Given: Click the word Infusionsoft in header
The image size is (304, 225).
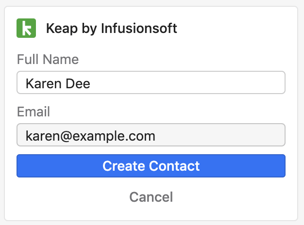Looking at the screenshot, I should point(139,28).
